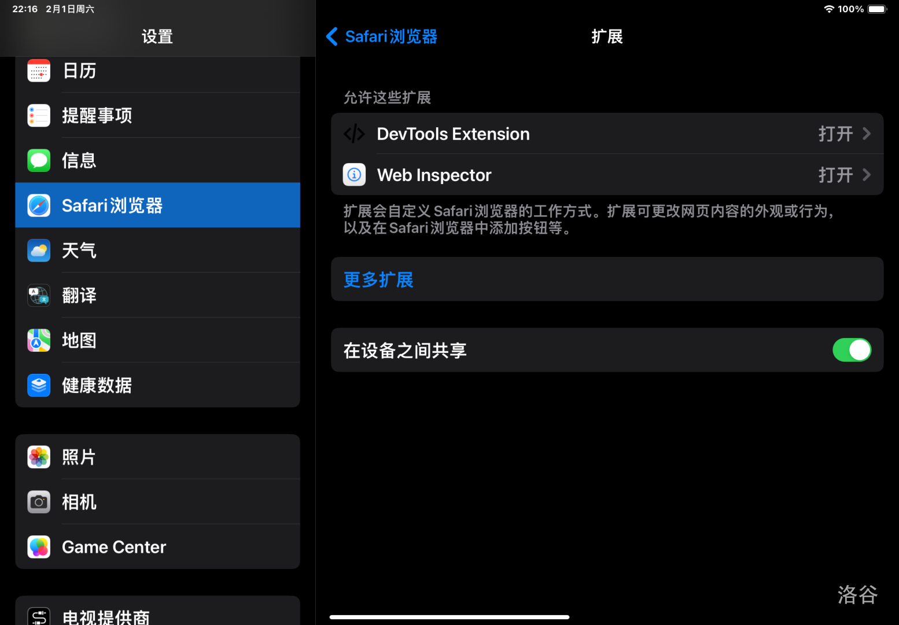Viewport: 899px width, 625px height.
Task: Click the Game Center bubbles icon
Action: coord(39,547)
